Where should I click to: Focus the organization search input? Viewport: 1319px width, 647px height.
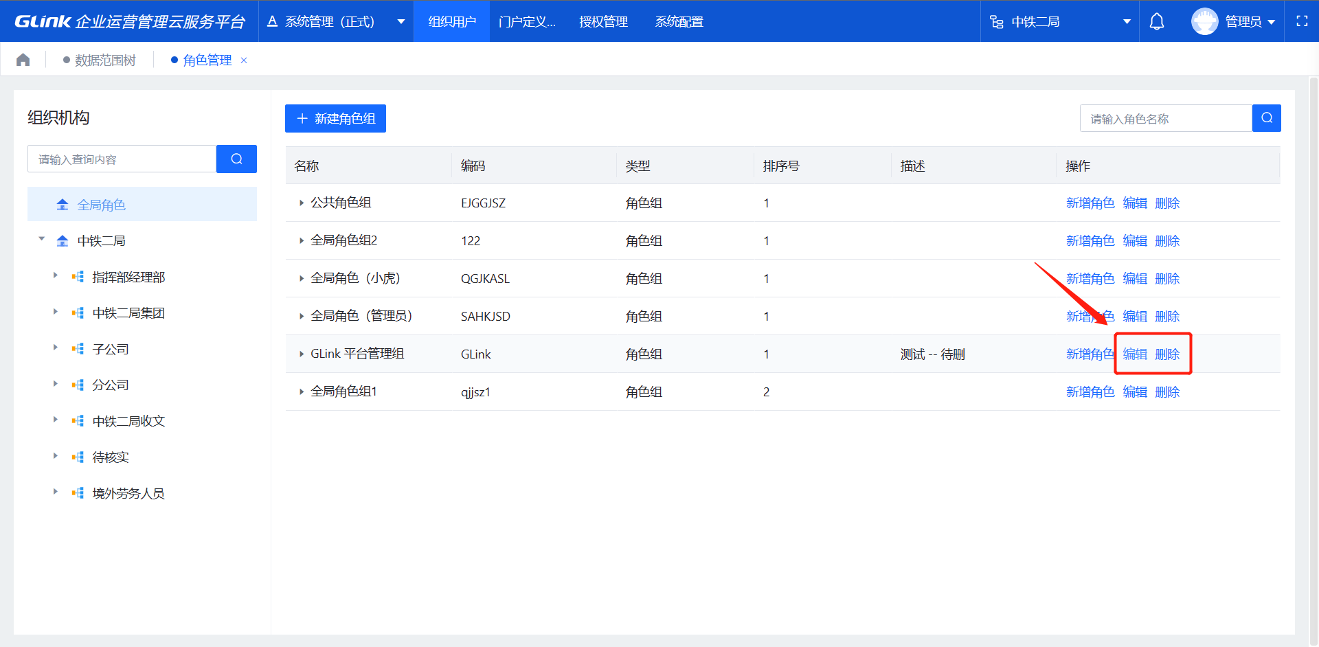coord(122,159)
